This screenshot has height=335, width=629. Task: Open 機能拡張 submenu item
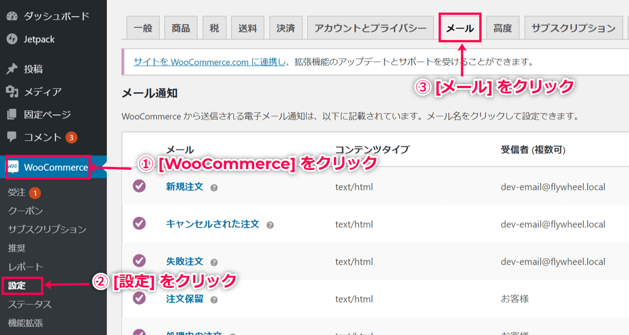click(x=26, y=323)
